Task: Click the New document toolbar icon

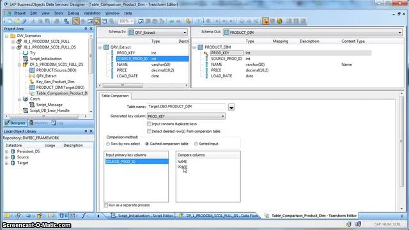Action: tap(10, 21)
